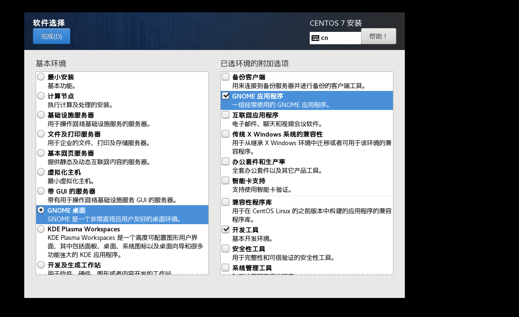Choose 文件及打印服务器 environment
Image resolution: width=519 pixels, height=317 pixels.
point(41,134)
